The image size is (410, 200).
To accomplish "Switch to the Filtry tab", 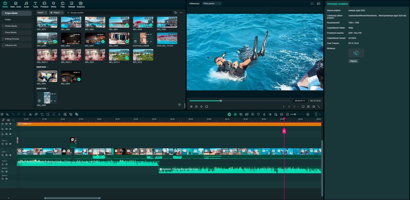I will tap(62, 4).
